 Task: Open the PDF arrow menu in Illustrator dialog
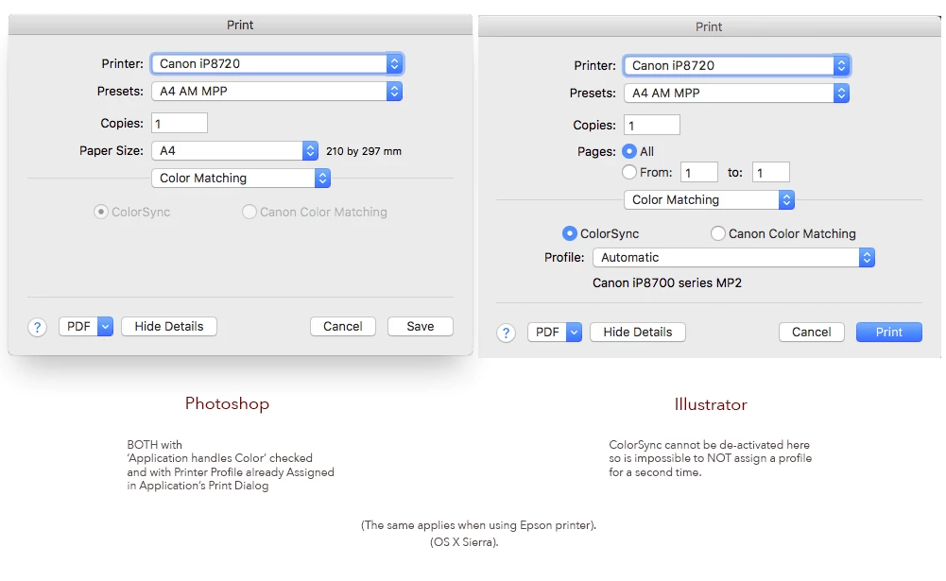[x=574, y=332]
